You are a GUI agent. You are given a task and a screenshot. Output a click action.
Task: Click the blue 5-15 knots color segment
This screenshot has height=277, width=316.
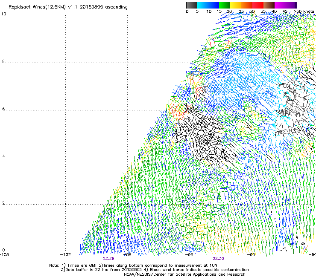208,5
